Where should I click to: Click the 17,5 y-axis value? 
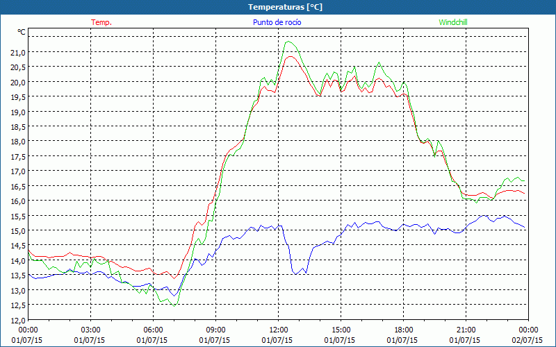[x=19, y=157]
